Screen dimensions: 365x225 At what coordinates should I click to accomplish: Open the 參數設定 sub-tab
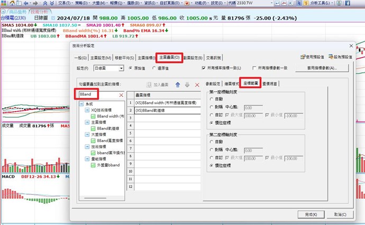pos(213,83)
